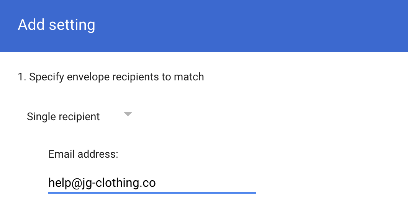The image size is (408, 222).
Task: Select the Single recipient label text
Action: click(x=63, y=116)
